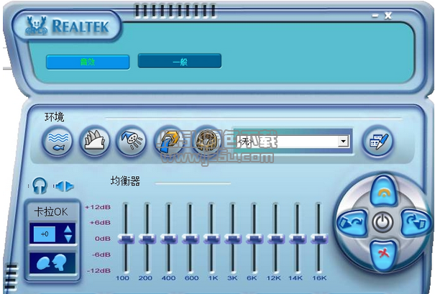Close the Realtek audio window
The height and width of the screenshot is (294, 435).
tap(388, 16)
